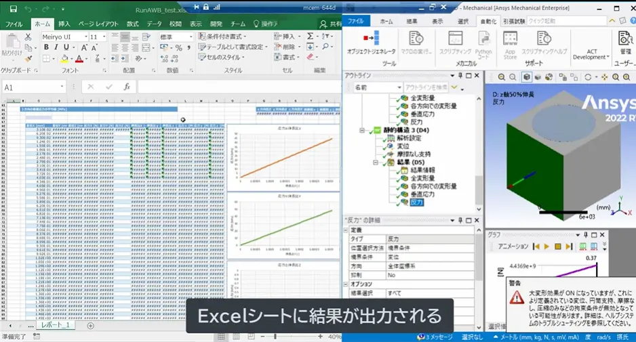Click the percent style icon in Excel
Screen dimensions: 636x342
point(178,48)
